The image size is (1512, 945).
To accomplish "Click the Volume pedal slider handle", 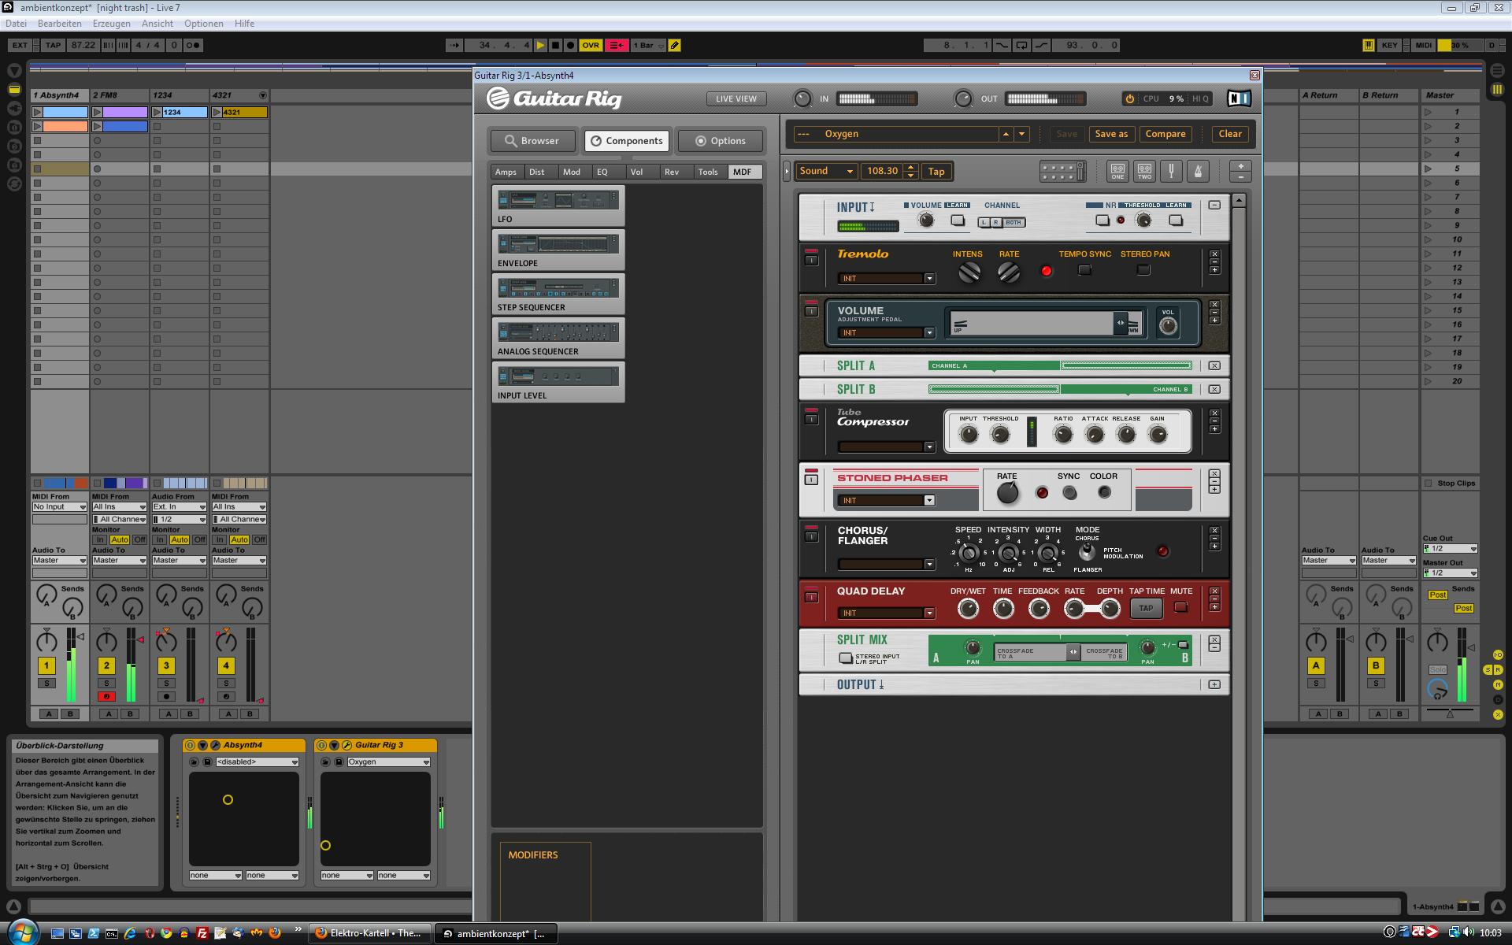I will point(1121,322).
